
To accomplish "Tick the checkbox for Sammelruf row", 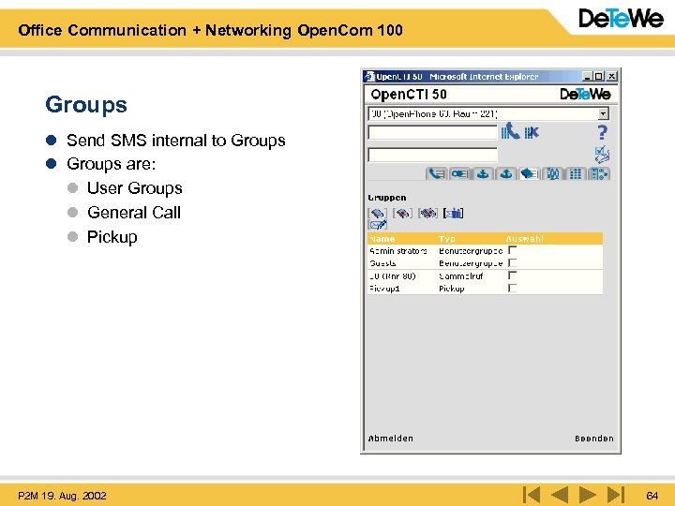I will pyautogui.click(x=512, y=275).
